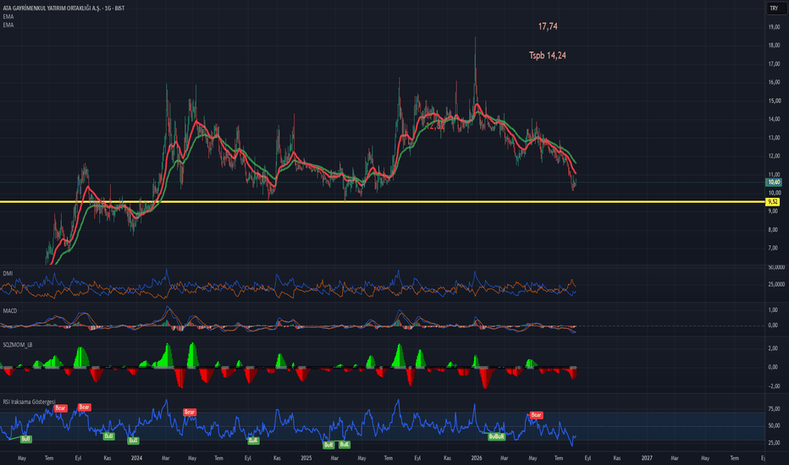Click the 50,0000 DMI scale value

(x=776, y=267)
